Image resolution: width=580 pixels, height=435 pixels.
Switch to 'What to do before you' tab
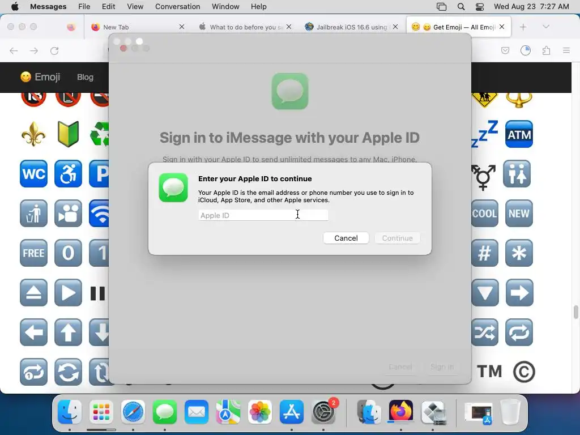point(244,27)
